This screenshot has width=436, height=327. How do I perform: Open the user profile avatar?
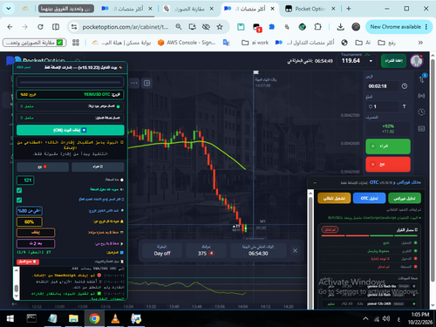[x=416, y=61]
